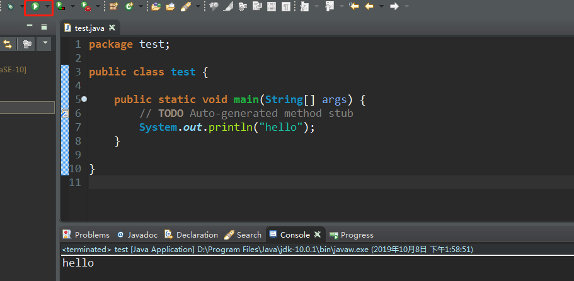Minimize the left Package Explorer panel
Viewport: 574px width, 281px height.
(30, 26)
